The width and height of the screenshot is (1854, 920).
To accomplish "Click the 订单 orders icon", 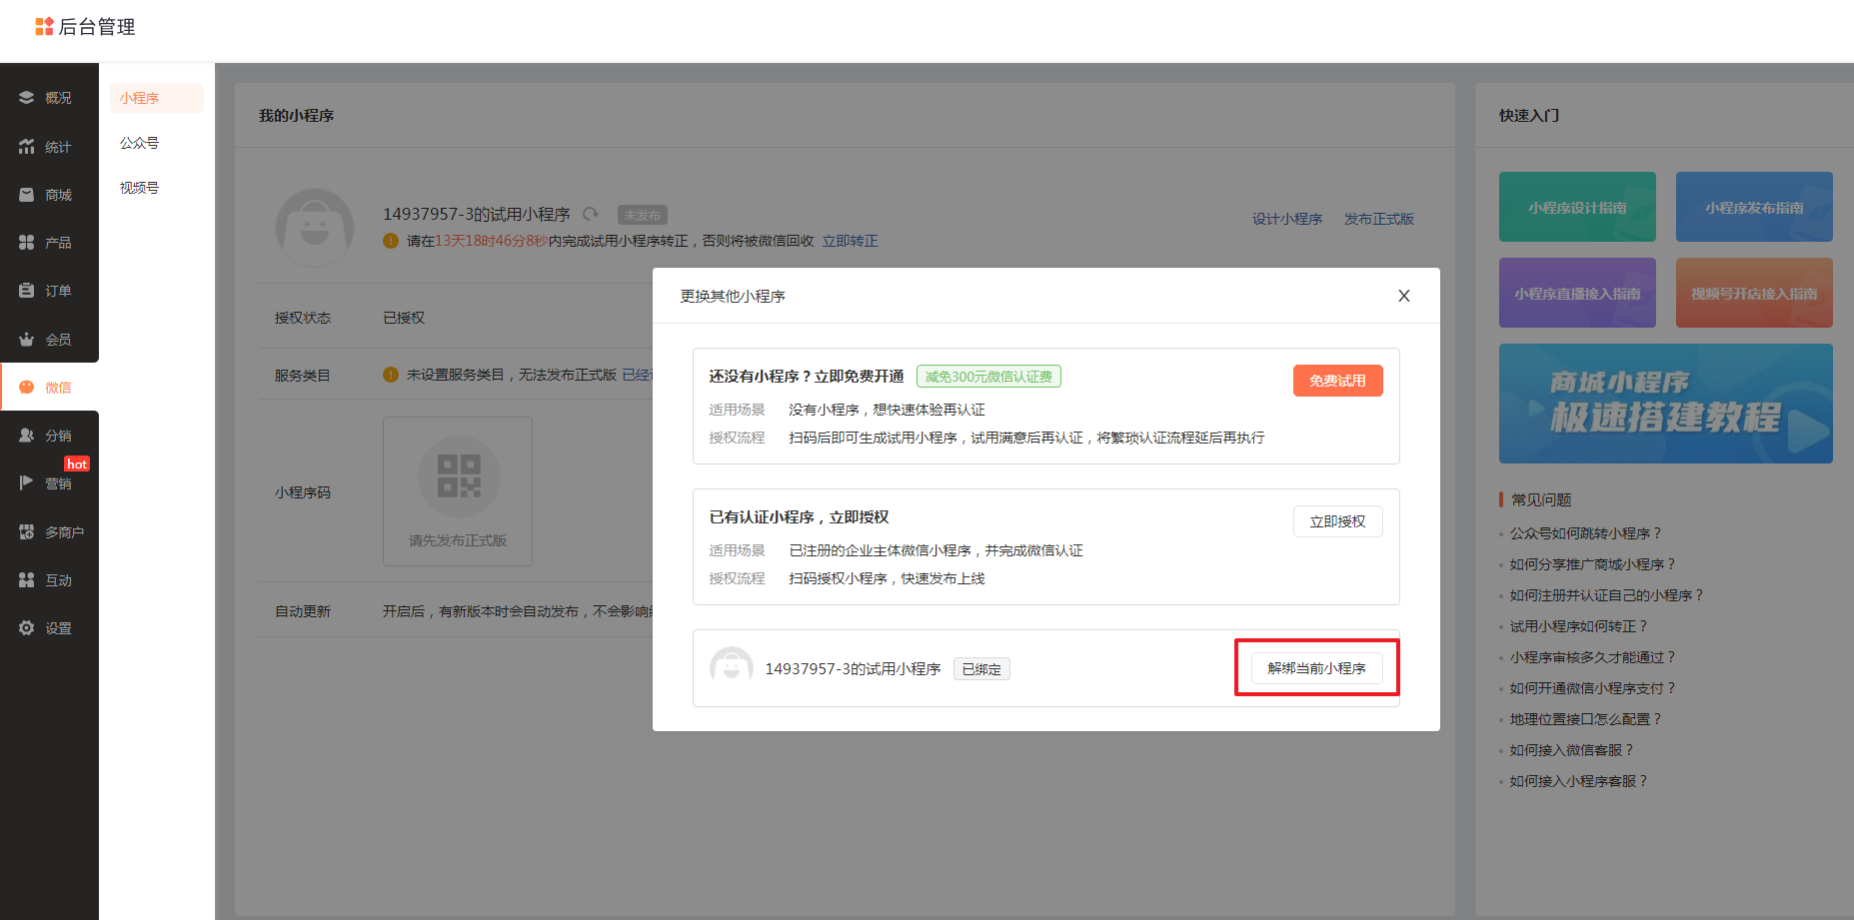I will [x=27, y=291].
